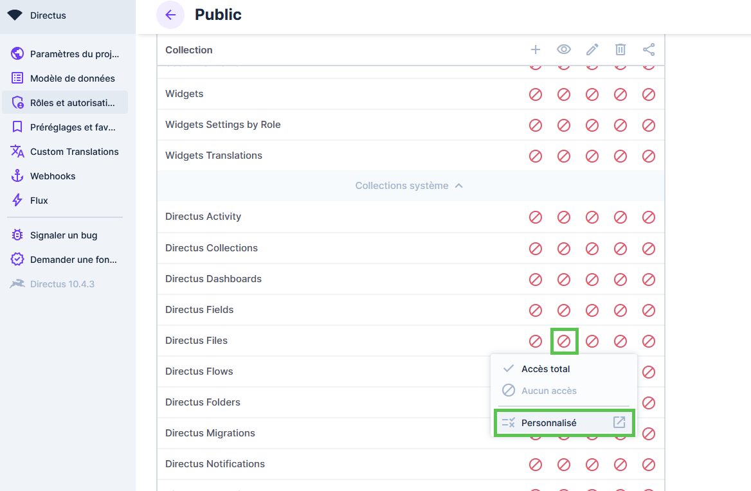
Task: Click the delete (trash) column header icon
Action: click(620, 49)
